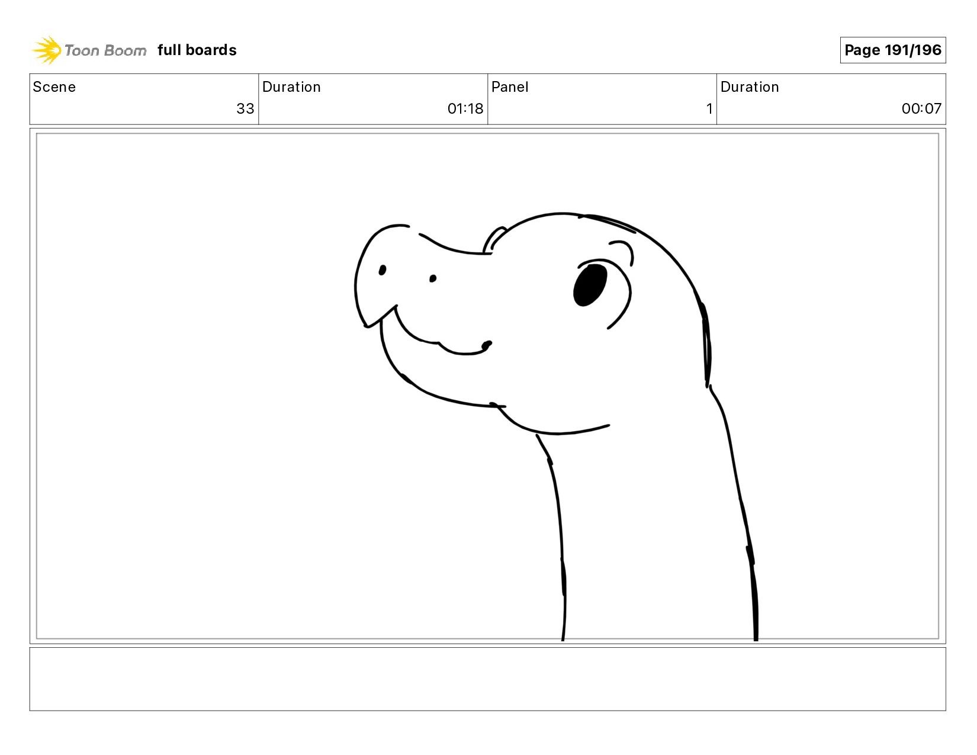The height and width of the screenshot is (755, 977).
Task: Click the empty notes box below the panel
Action: [x=487, y=679]
